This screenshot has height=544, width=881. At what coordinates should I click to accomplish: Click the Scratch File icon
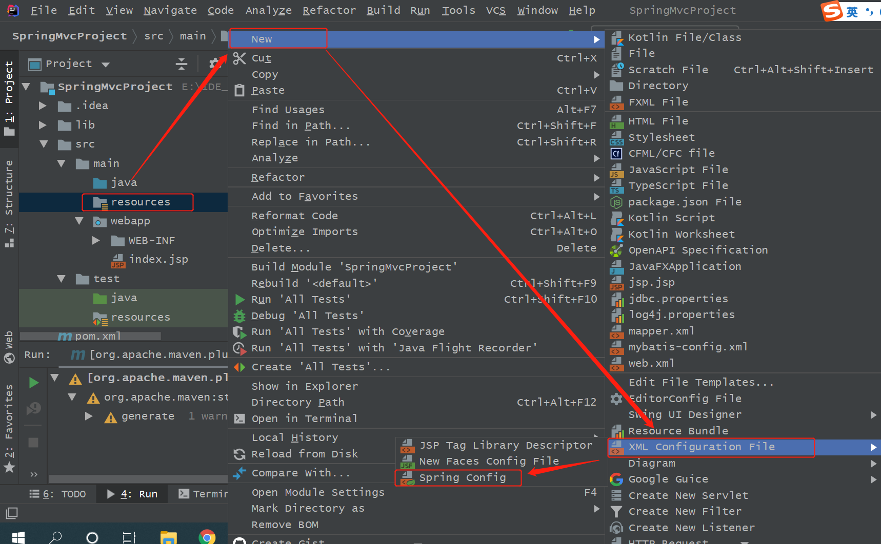pos(617,70)
